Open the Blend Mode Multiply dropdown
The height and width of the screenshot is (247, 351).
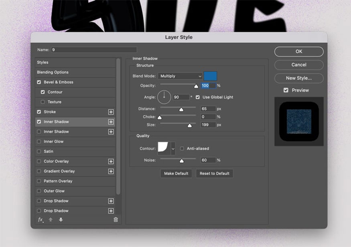pos(180,76)
